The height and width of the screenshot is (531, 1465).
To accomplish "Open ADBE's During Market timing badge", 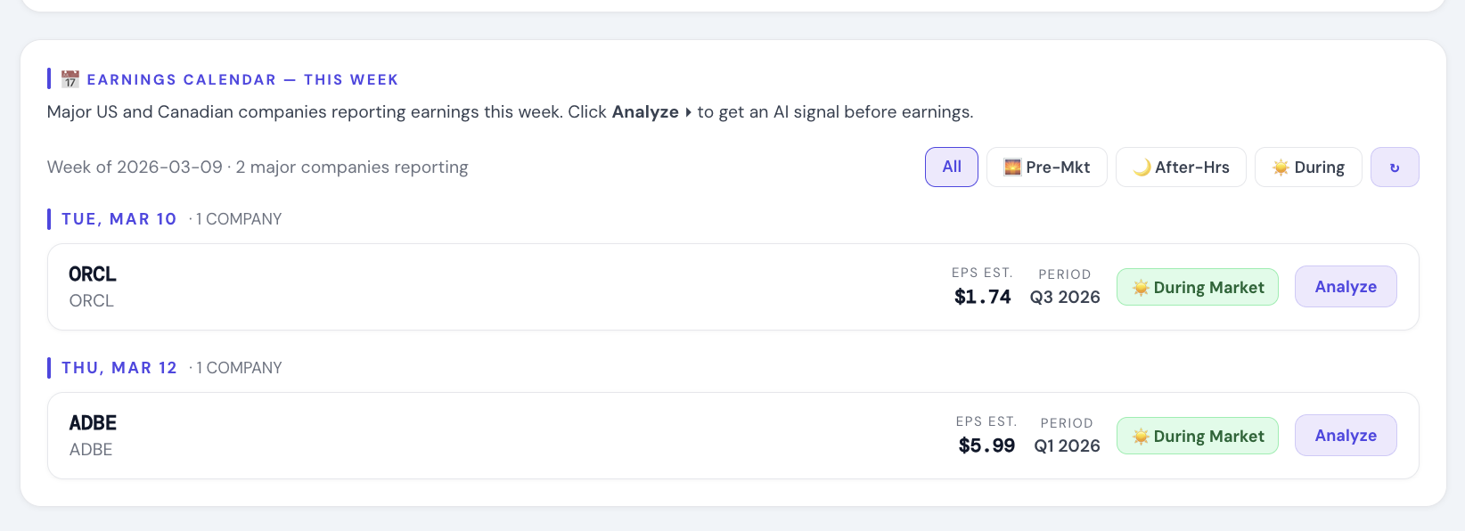I will pos(1198,436).
